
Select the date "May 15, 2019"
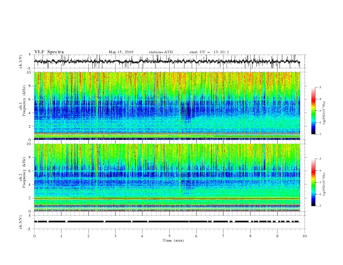[121, 52]
